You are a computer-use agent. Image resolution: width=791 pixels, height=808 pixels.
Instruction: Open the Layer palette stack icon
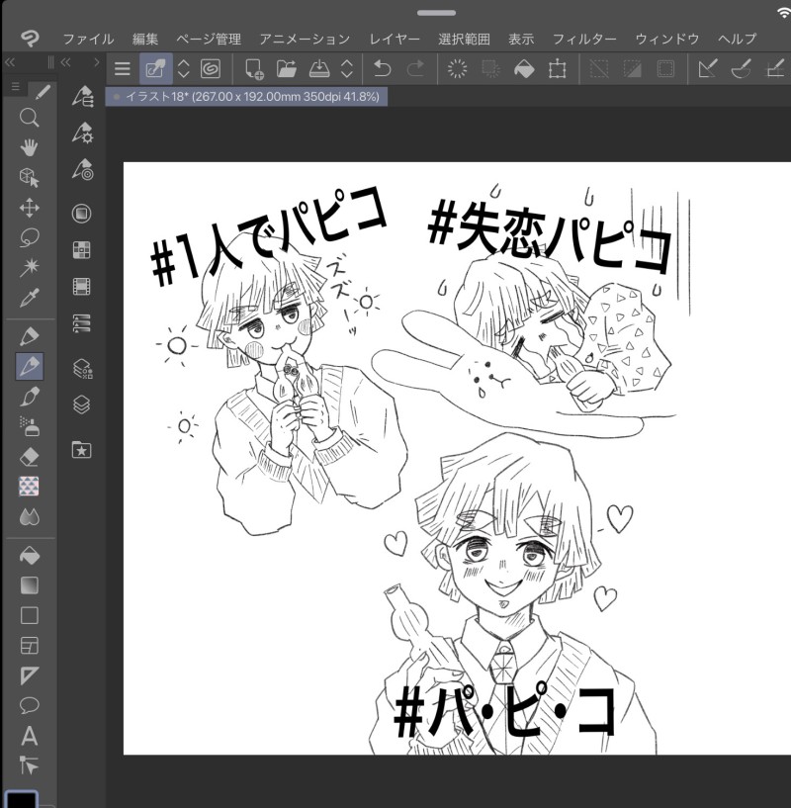[81, 404]
